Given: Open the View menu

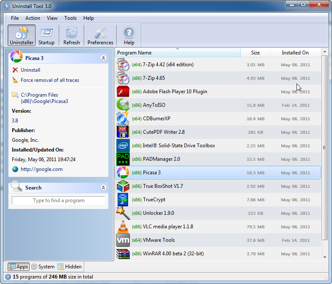Looking at the screenshot, I should [52, 18].
